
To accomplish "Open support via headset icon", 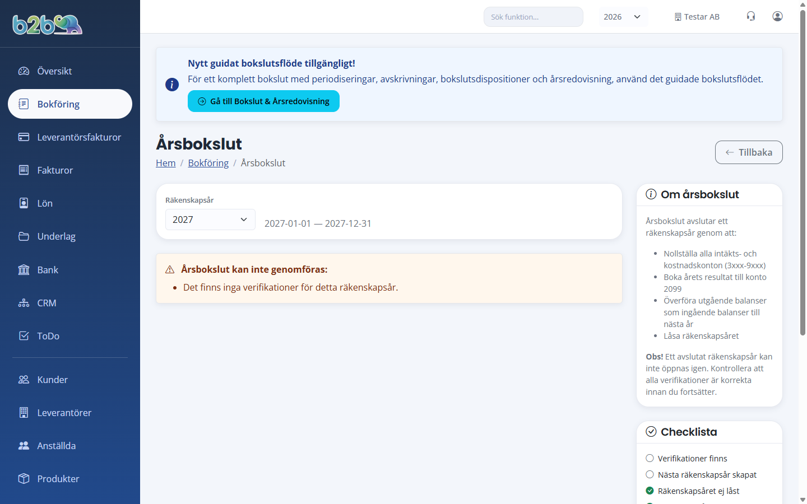I will 751,16.
